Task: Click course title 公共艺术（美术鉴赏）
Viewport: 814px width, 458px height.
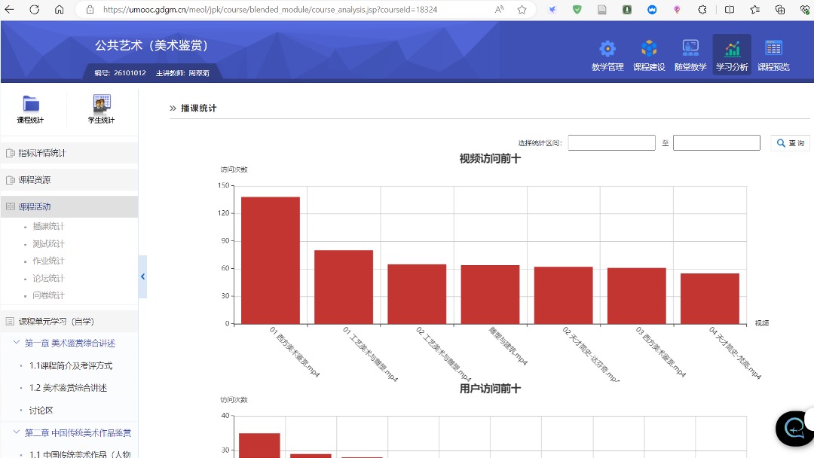Action: 151,46
